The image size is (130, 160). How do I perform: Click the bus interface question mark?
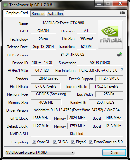tap(122, 70)
